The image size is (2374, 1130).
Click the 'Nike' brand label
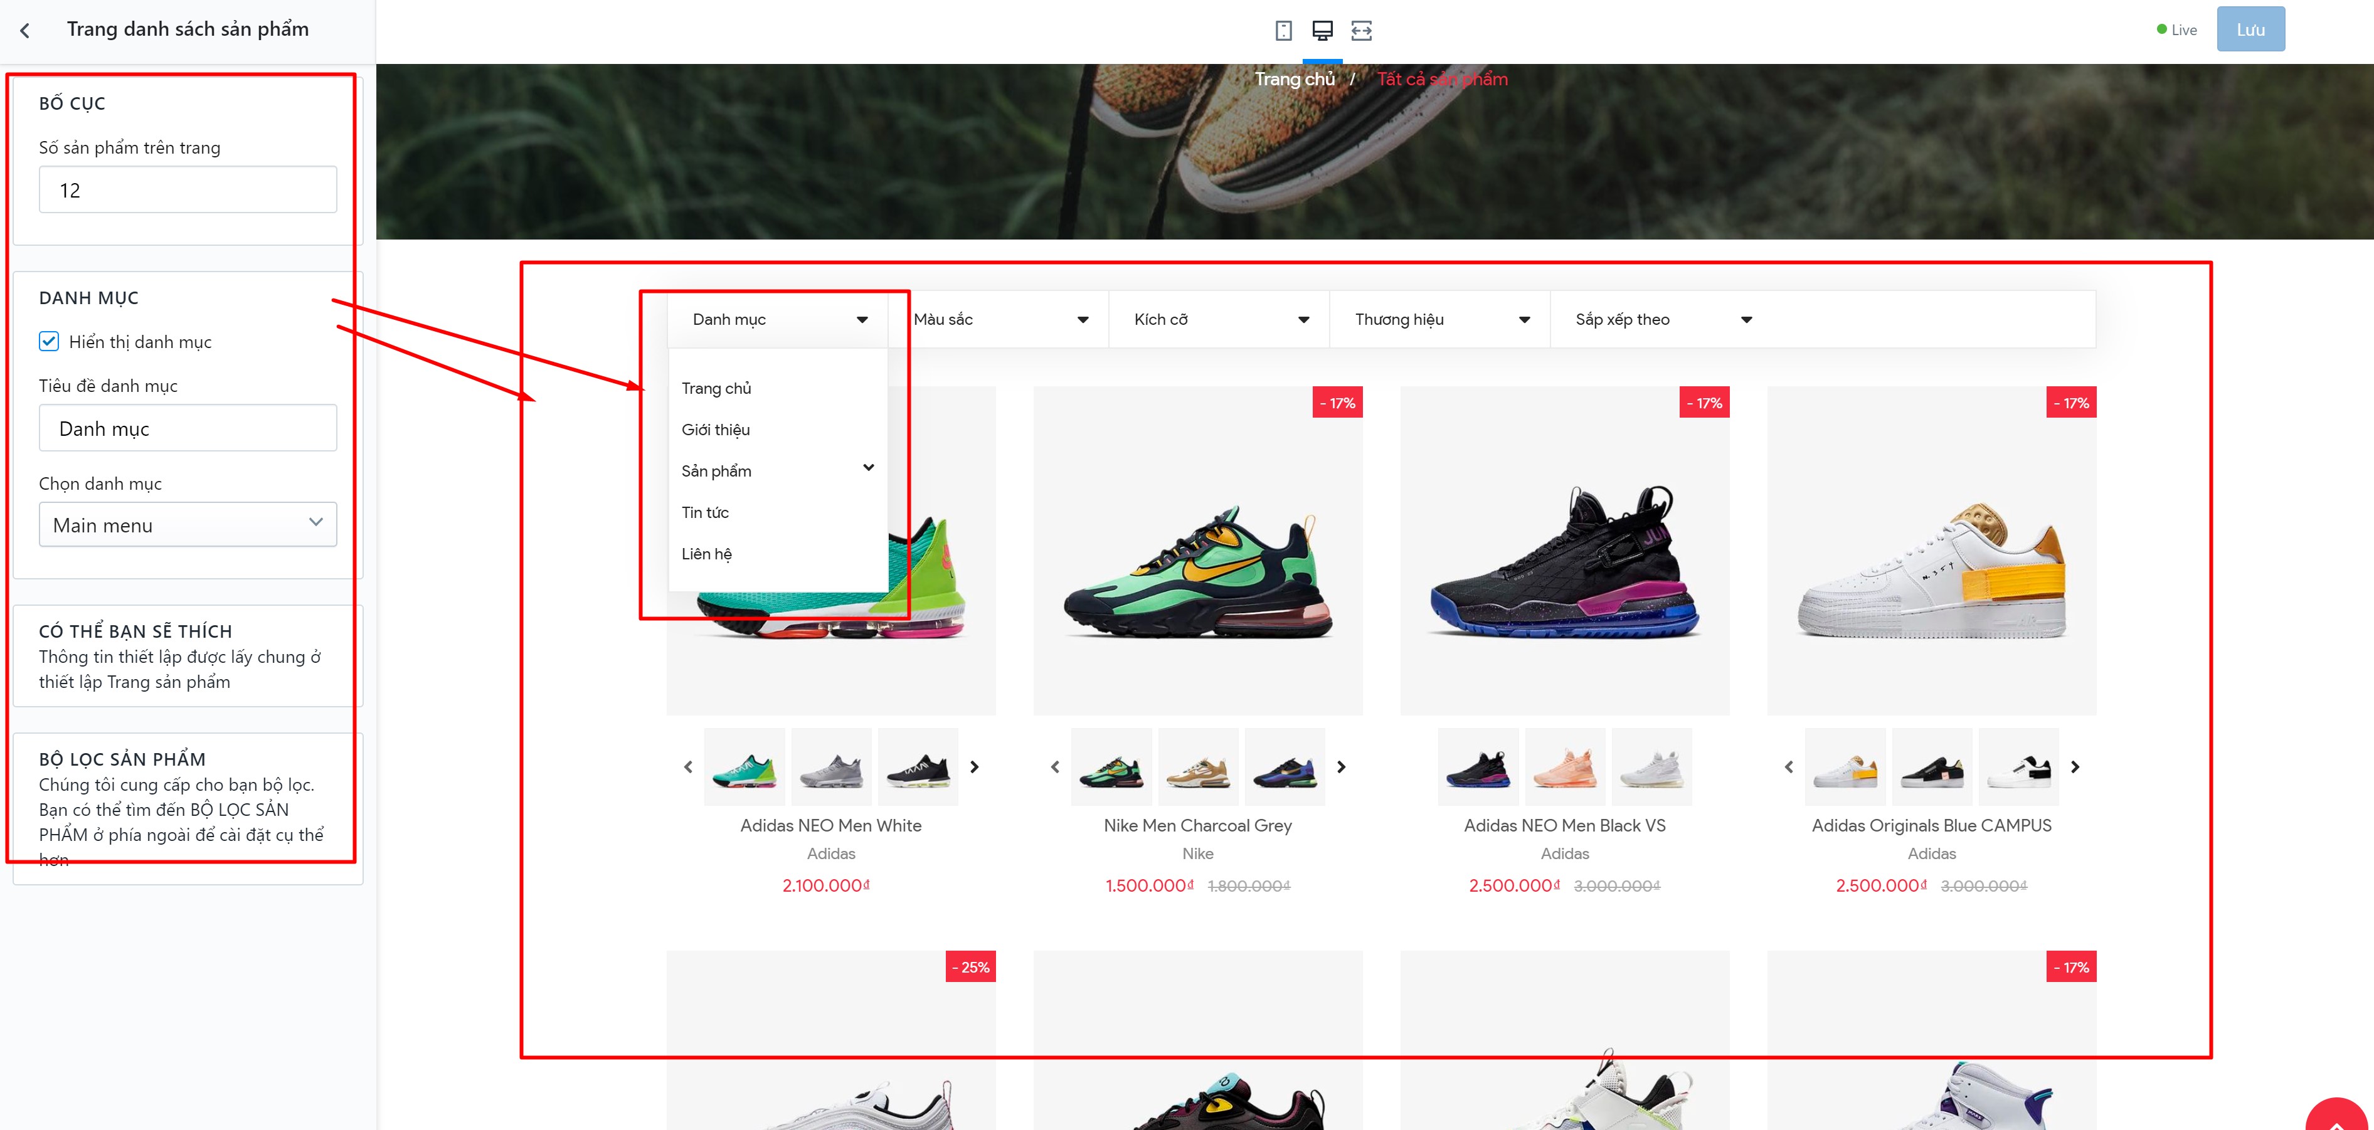pyautogui.click(x=1197, y=855)
